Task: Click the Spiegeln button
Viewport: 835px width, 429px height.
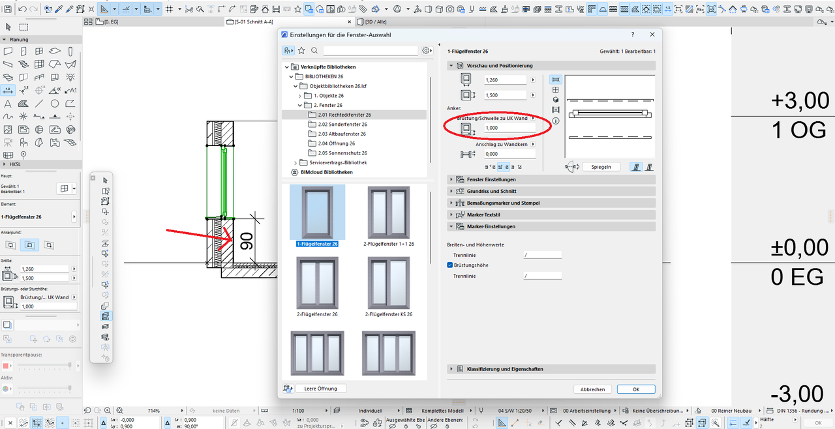Action: coord(601,167)
